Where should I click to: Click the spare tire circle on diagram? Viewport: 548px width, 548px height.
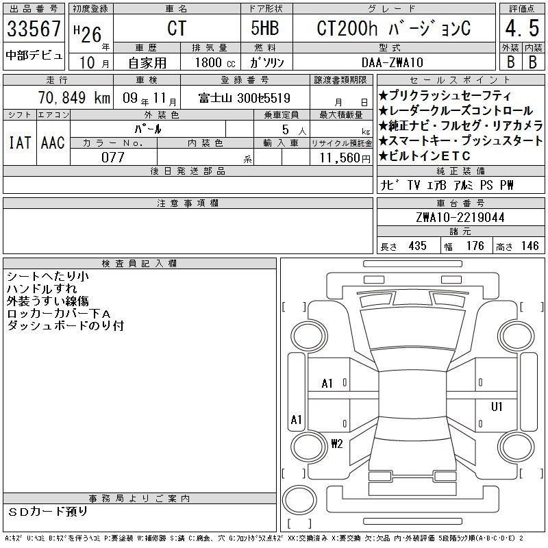(299, 499)
